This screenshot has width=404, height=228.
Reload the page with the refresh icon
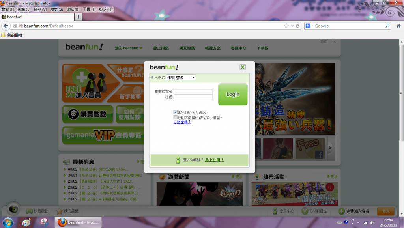point(298,26)
